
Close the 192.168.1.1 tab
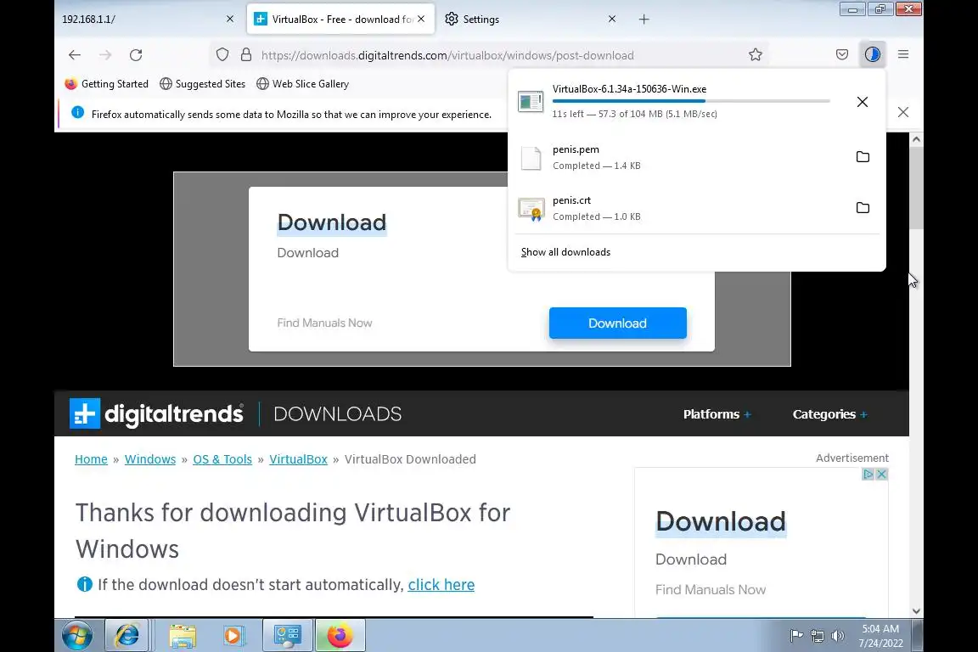(x=230, y=20)
